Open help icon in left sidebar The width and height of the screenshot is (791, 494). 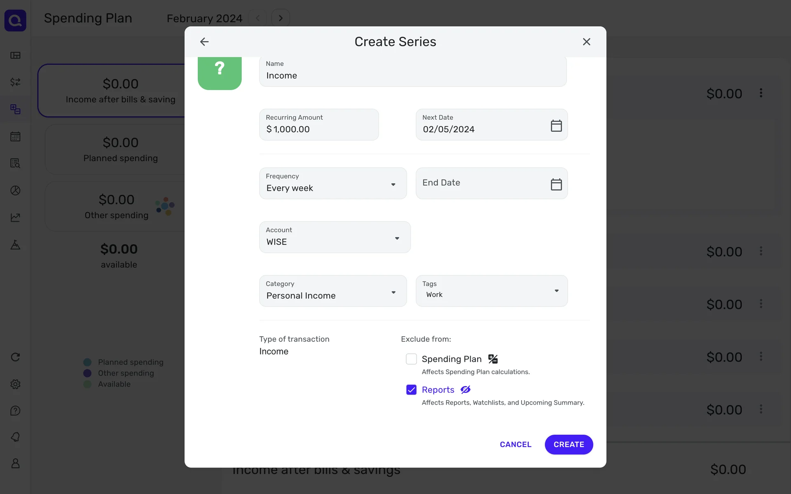pyautogui.click(x=15, y=410)
